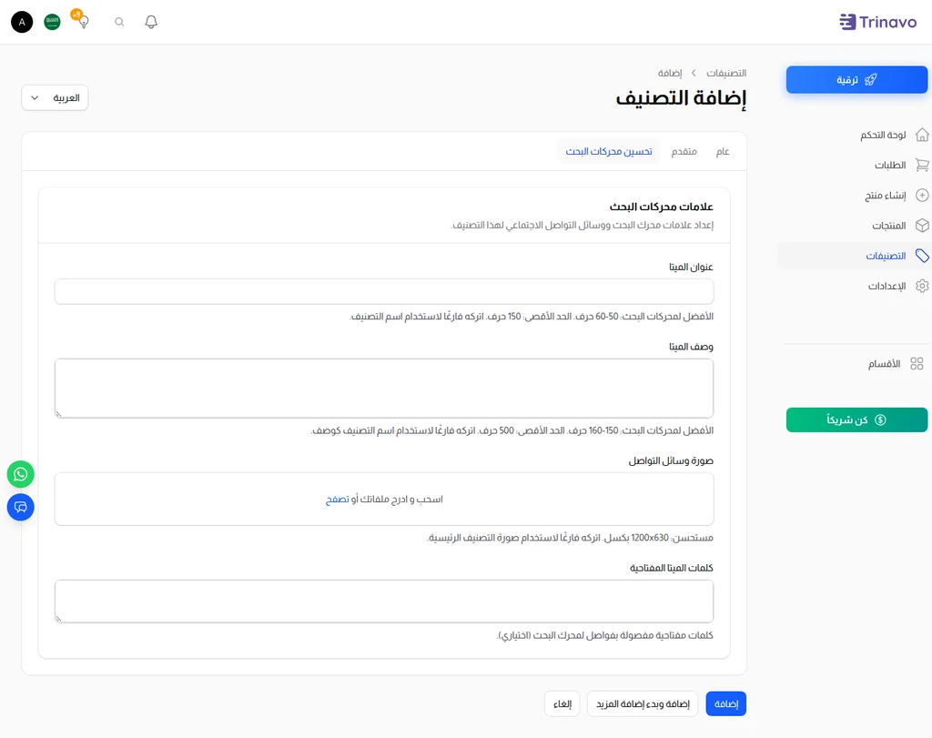Click the تصفح browse link

click(337, 500)
